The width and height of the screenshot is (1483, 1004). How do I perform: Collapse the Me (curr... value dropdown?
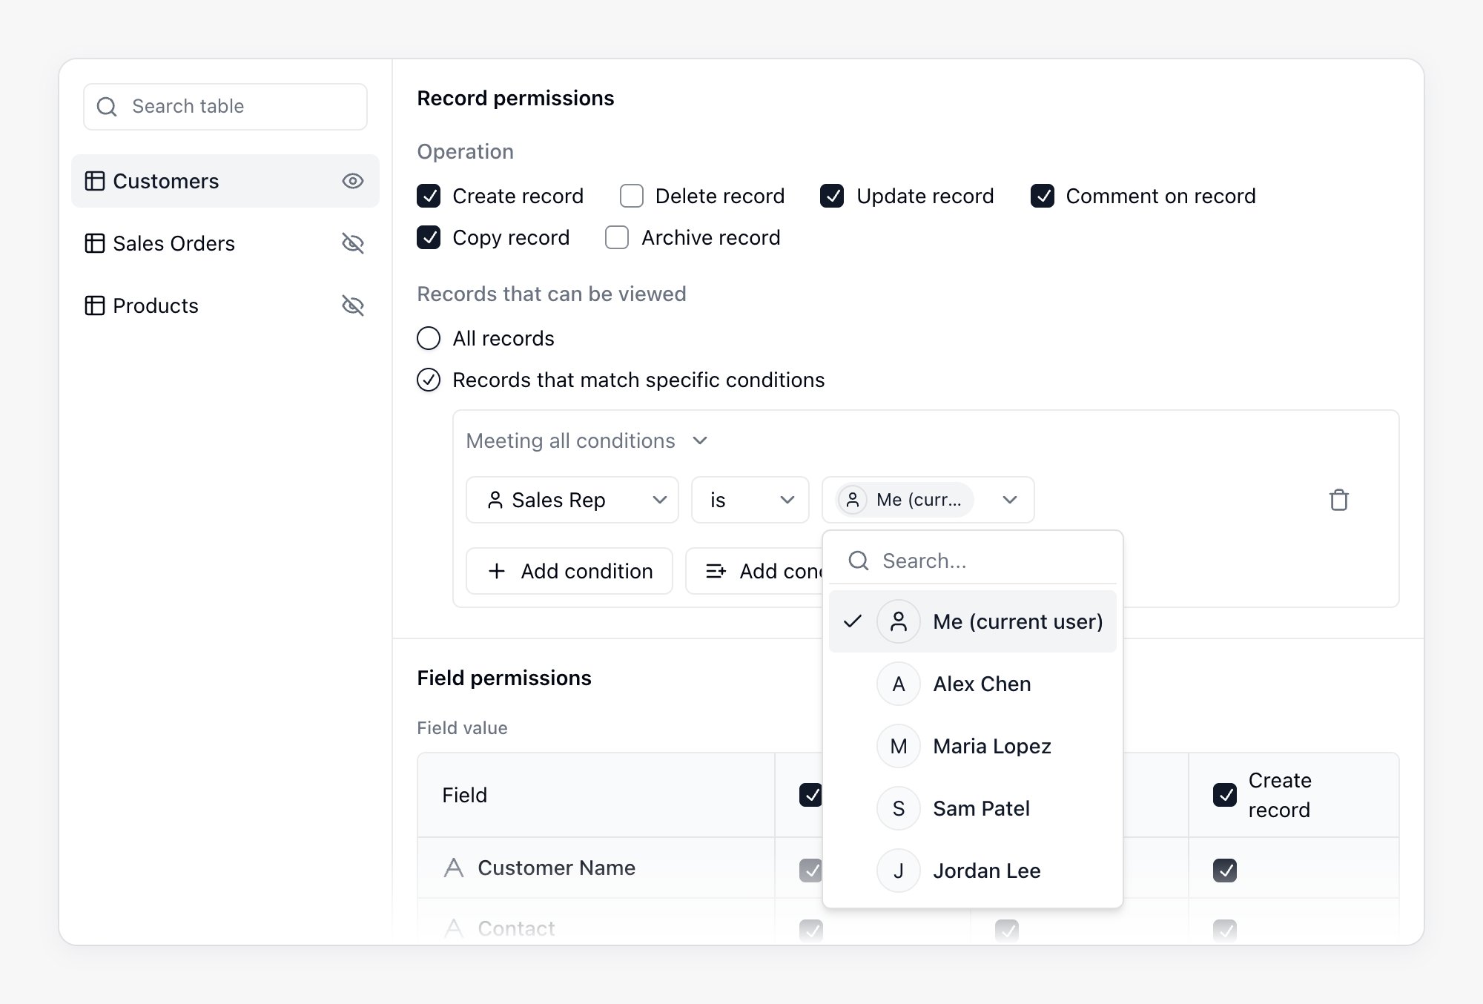click(928, 500)
